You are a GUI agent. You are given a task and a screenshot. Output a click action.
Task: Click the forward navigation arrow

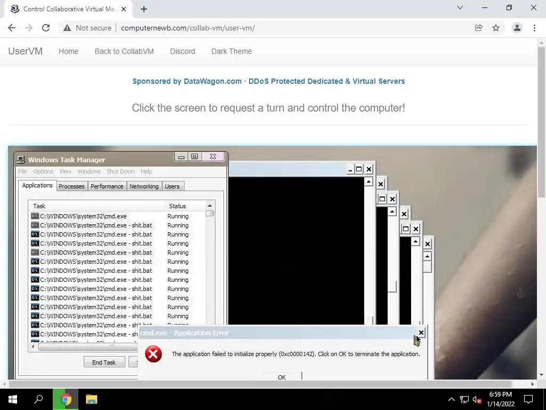(x=29, y=28)
